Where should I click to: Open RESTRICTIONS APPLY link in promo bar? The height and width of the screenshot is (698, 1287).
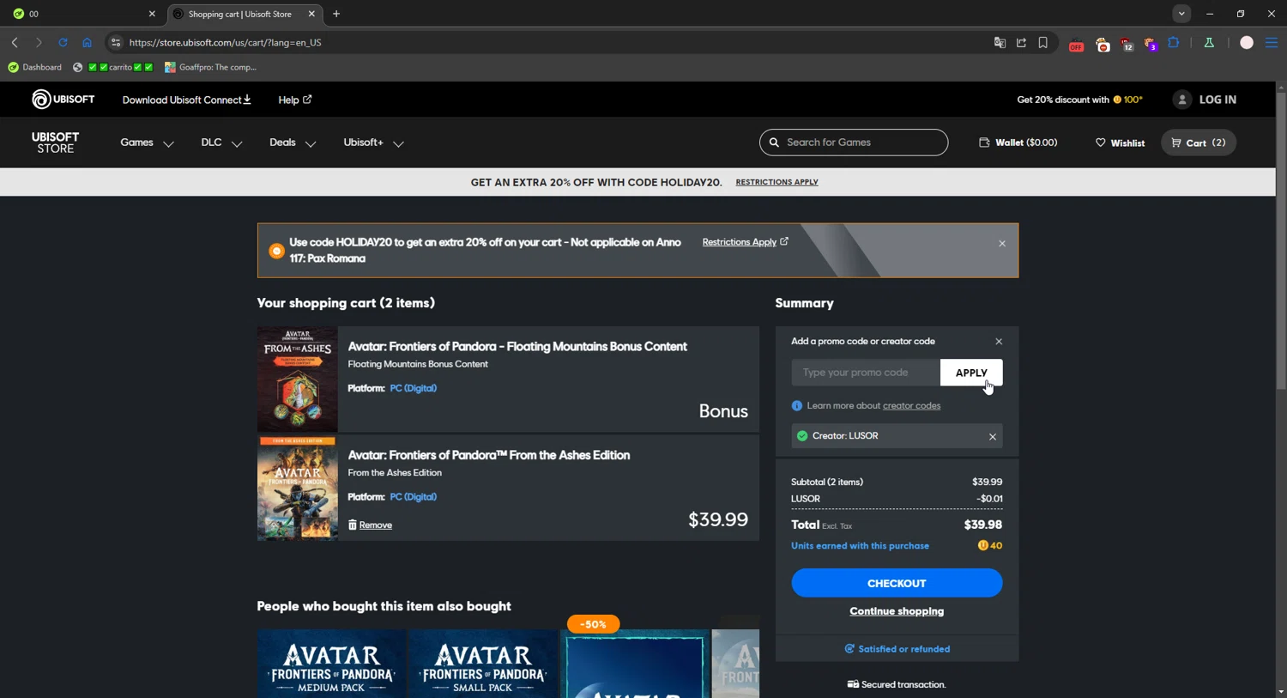776,182
